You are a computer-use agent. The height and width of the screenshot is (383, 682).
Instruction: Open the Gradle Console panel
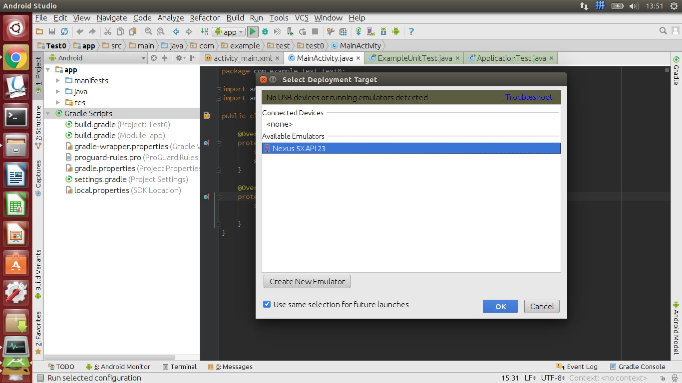tap(637, 367)
